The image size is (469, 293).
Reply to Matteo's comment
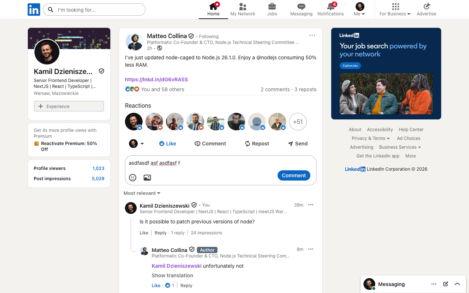coord(186,286)
